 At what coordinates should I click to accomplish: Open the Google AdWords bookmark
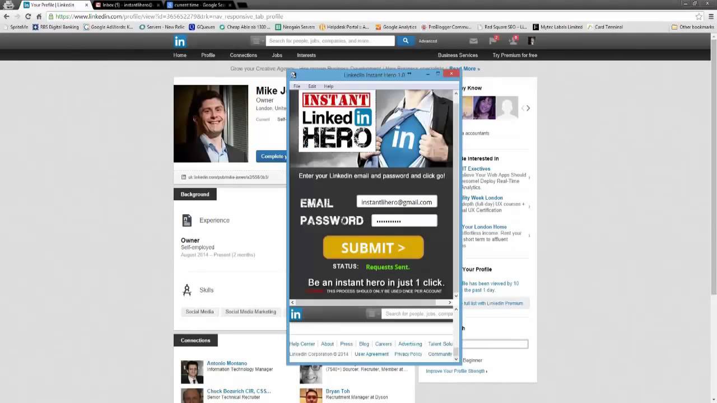(x=109, y=27)
